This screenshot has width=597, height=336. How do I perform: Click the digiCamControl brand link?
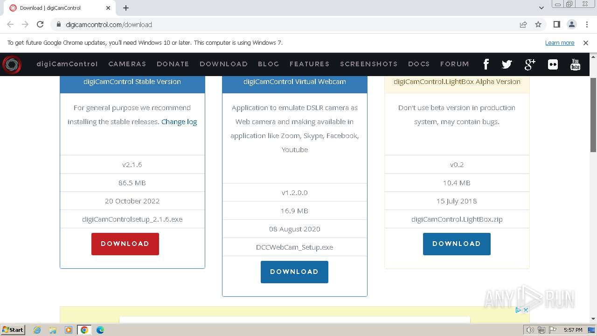pyautogui.click(x=67, y=64)
